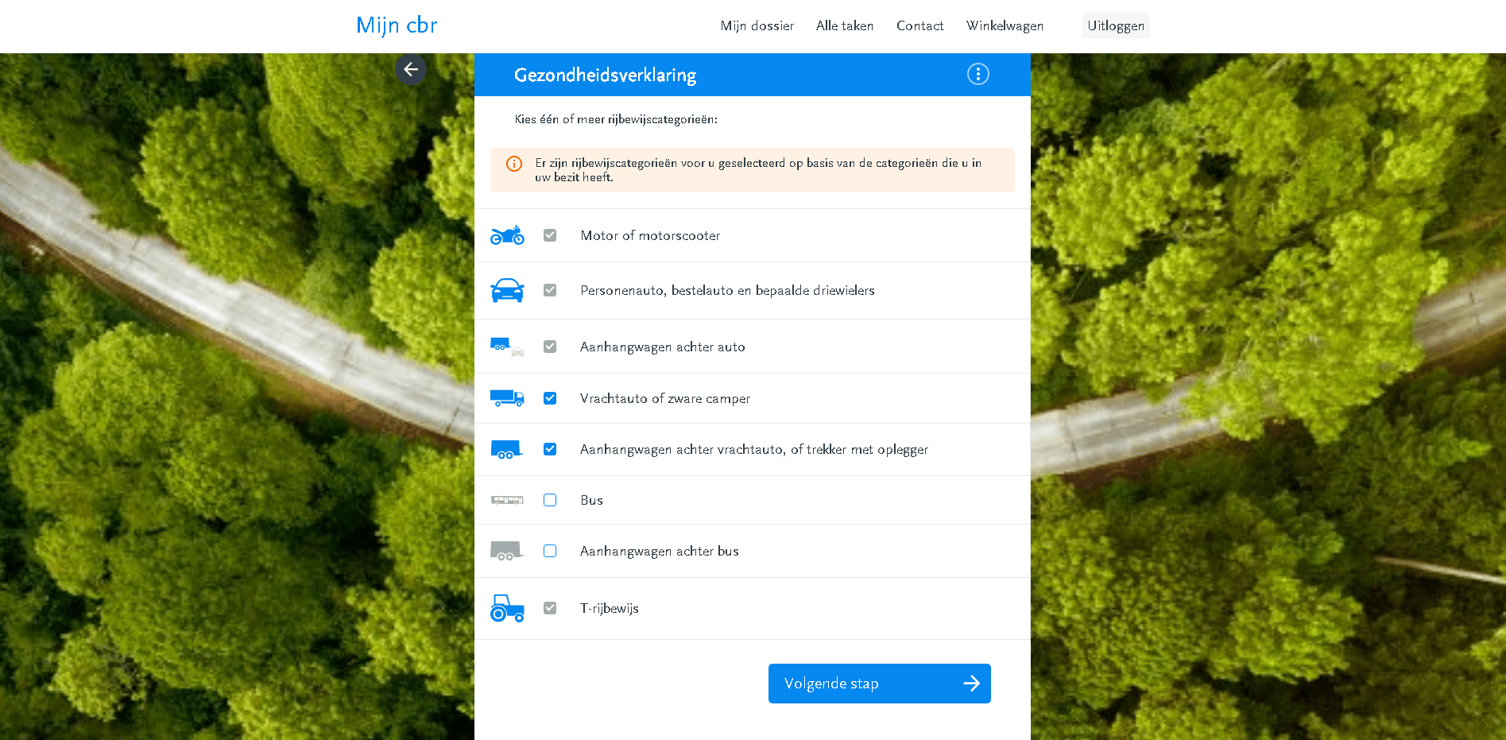Toggle the T-rijbewijs checkbox

pos(550,608)
